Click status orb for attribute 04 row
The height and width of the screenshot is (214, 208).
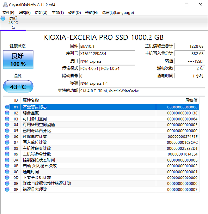[x=7, y=125]
